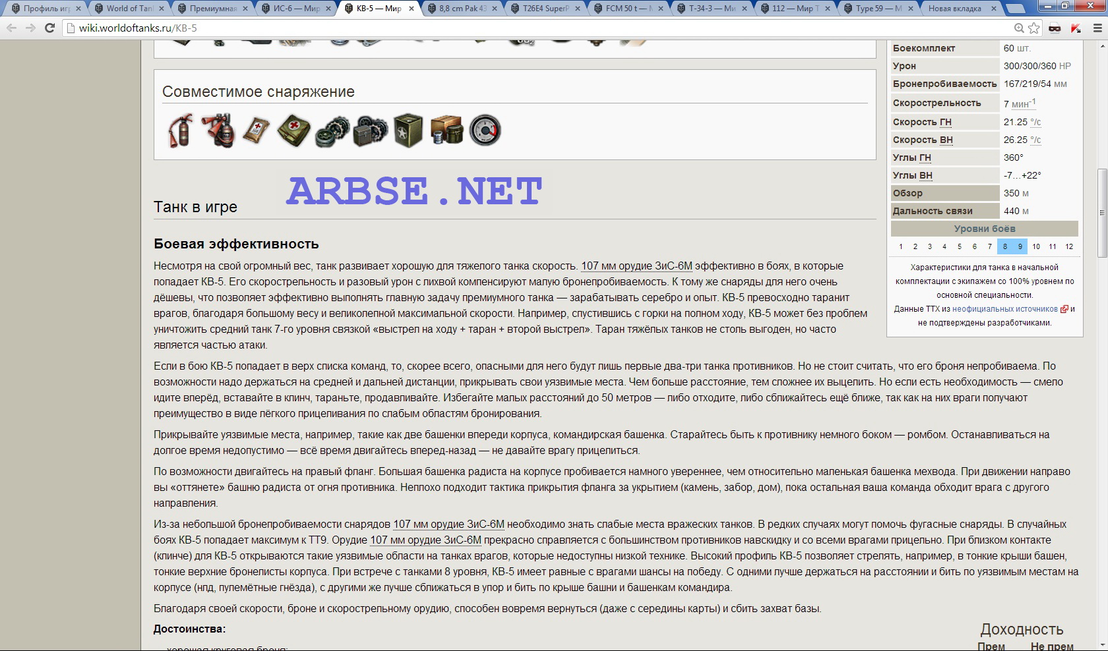Click the extra combat rations box icon
The height and width of the screenshot is (651, 1108).
[x=446, y=130]
